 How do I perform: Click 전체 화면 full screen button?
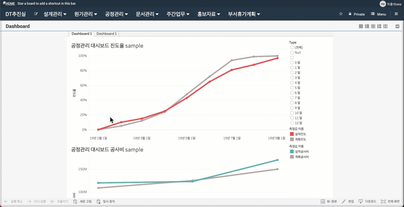click(391, 201)
